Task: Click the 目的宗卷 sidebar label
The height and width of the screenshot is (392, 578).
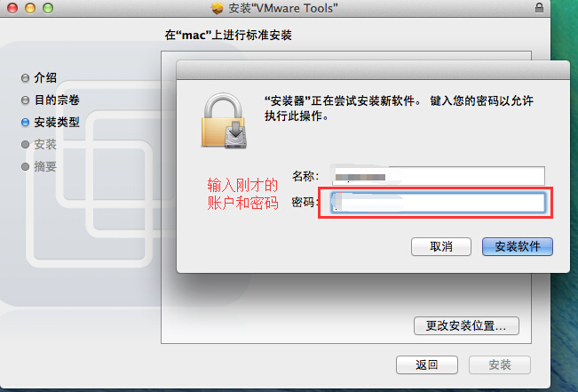Action: (57, 100)
